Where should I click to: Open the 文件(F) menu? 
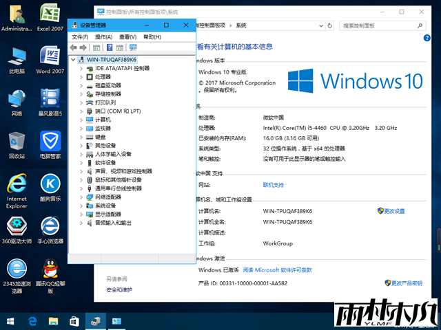tap(80, 36)
